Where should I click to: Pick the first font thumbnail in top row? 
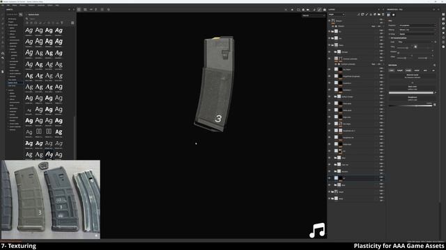(x=29, y=31)
